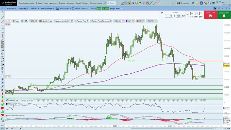Open the Gráficos menu
This screenshot has width=231, height=130.
[x=39, y=3]
